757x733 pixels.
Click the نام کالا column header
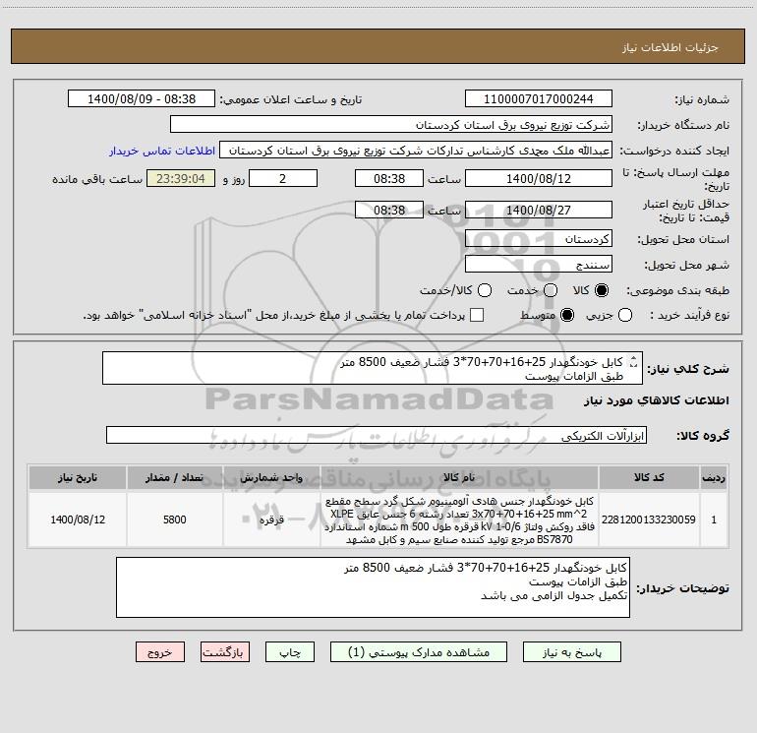point(459,477)
